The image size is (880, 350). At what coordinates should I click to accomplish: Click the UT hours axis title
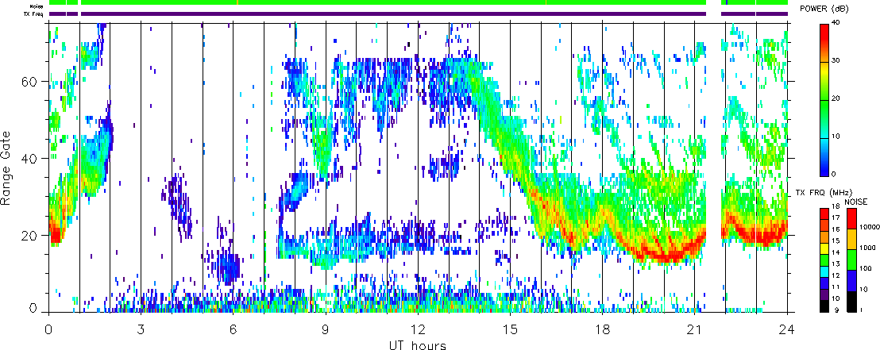(418, 344)
